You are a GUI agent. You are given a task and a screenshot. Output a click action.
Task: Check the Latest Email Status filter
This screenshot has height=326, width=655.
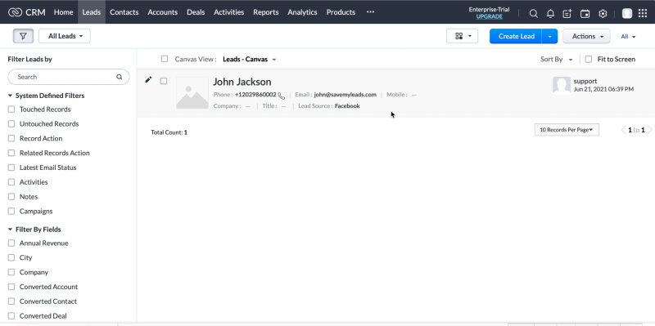[x=11, y=167]
